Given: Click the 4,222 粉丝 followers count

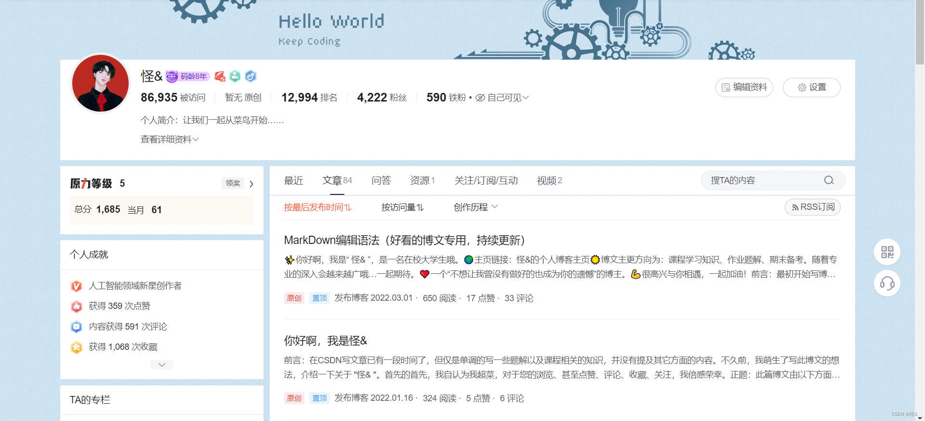Looking at the screenshot, I should coord(382,98).
